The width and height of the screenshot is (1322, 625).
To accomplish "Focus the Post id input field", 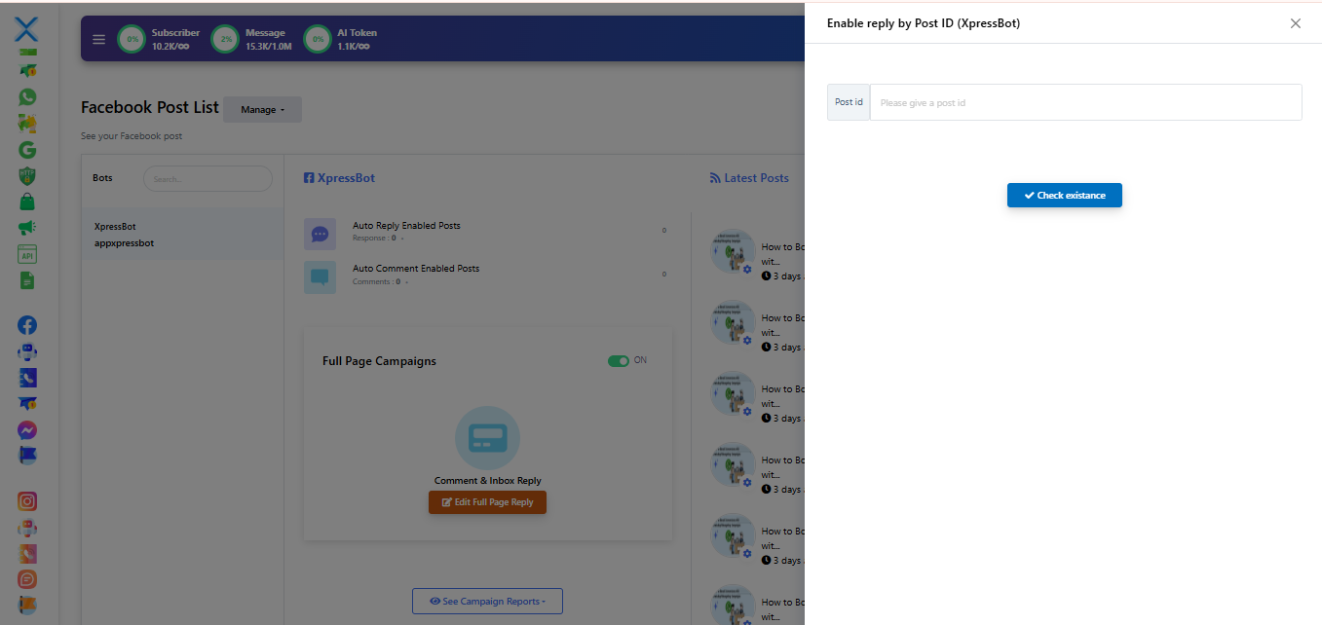I will coord(1084,102).
